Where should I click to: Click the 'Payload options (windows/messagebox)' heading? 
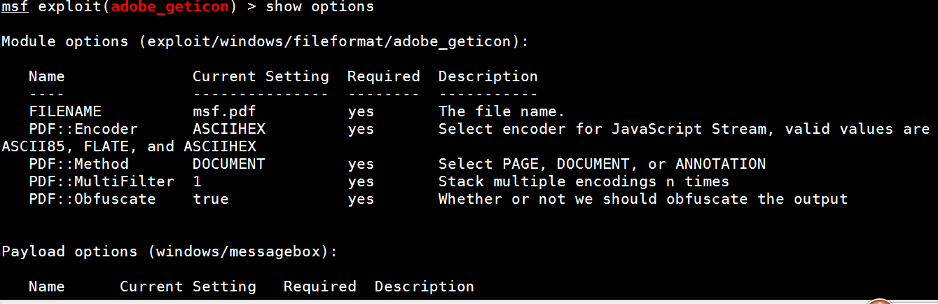point(170,251)
